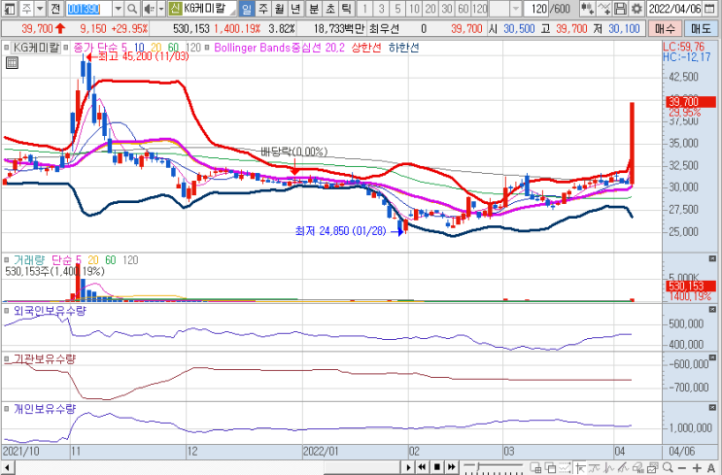This screenshot has width=722, height=475.
Task: Click the 2022/04/06 date input field
Action: 674,9
